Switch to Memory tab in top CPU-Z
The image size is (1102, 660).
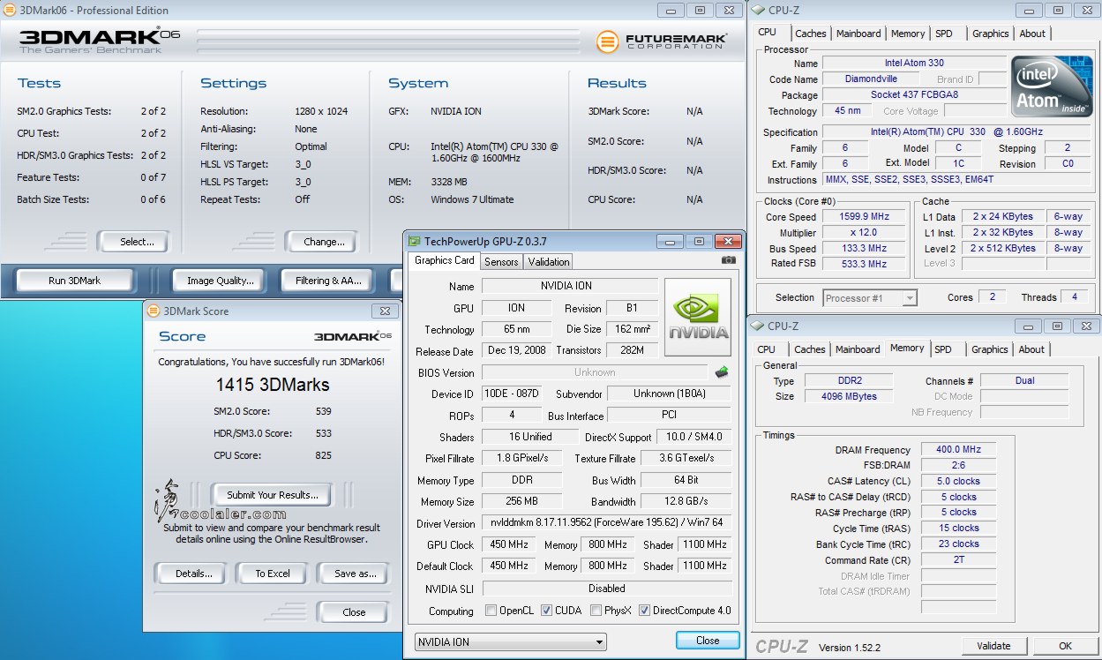coord(908,34)
